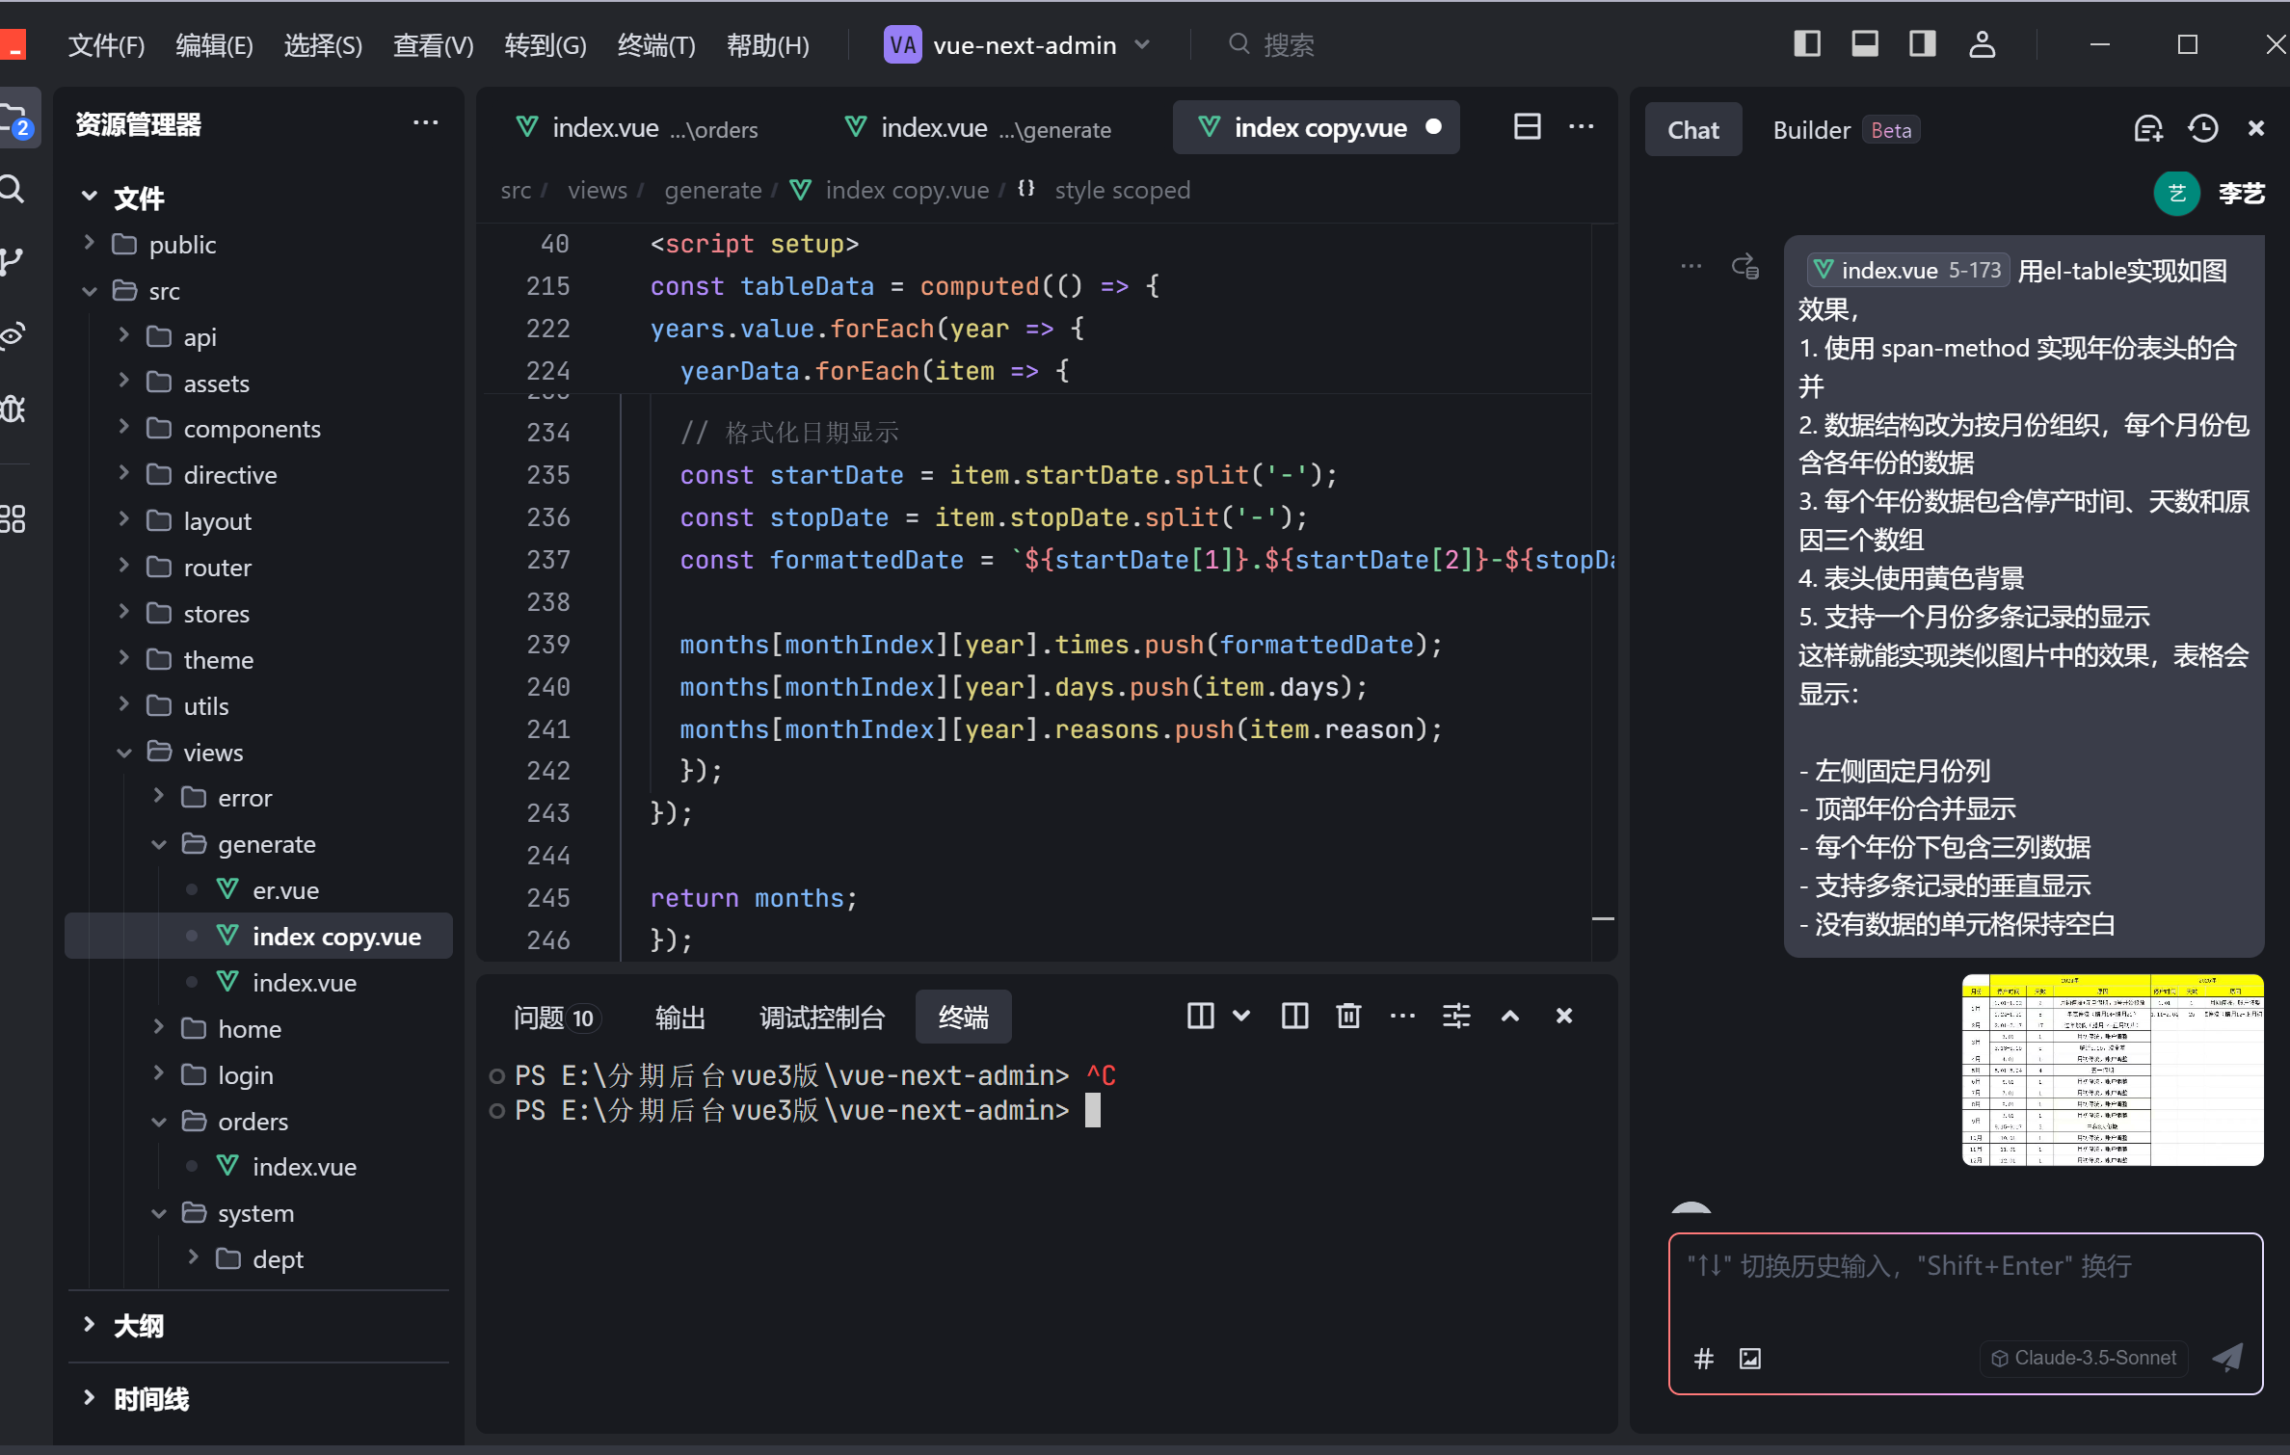Open the 终端(T) menu
The image size is (2290, 1455).
[x=656, y=45]
